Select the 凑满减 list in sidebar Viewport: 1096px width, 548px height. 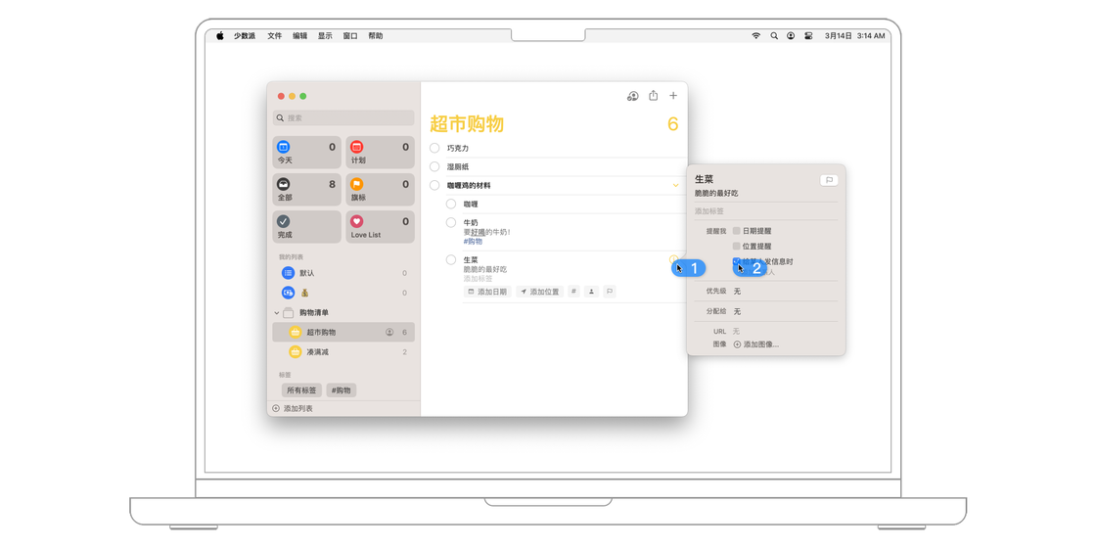coord(343,351)
